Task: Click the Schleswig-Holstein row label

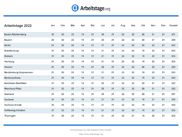Action: tap(15, 110)
